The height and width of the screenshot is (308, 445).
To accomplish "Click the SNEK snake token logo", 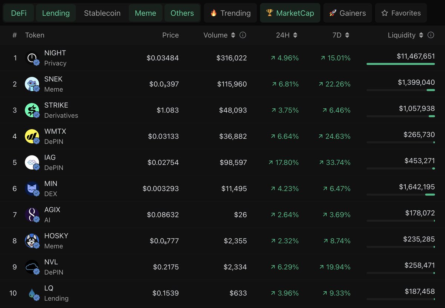I will (32, 84).
